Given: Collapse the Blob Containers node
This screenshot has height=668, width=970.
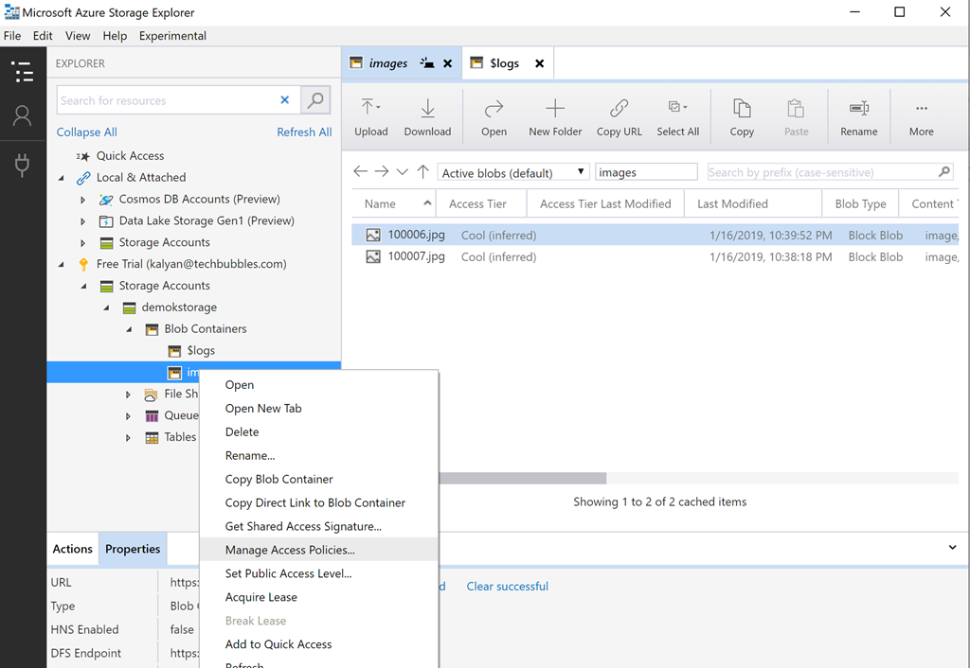Looking at the screenshot, I should pos(129,329).
